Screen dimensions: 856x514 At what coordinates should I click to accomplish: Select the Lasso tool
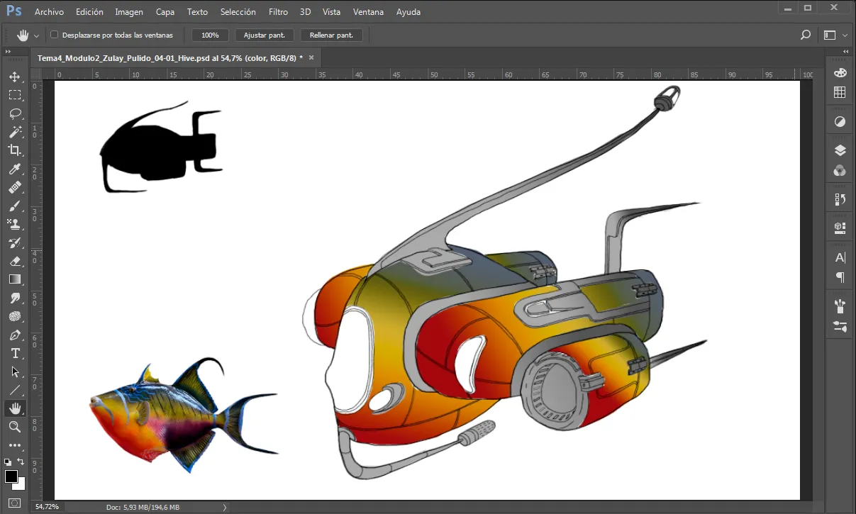pos(15,113)
